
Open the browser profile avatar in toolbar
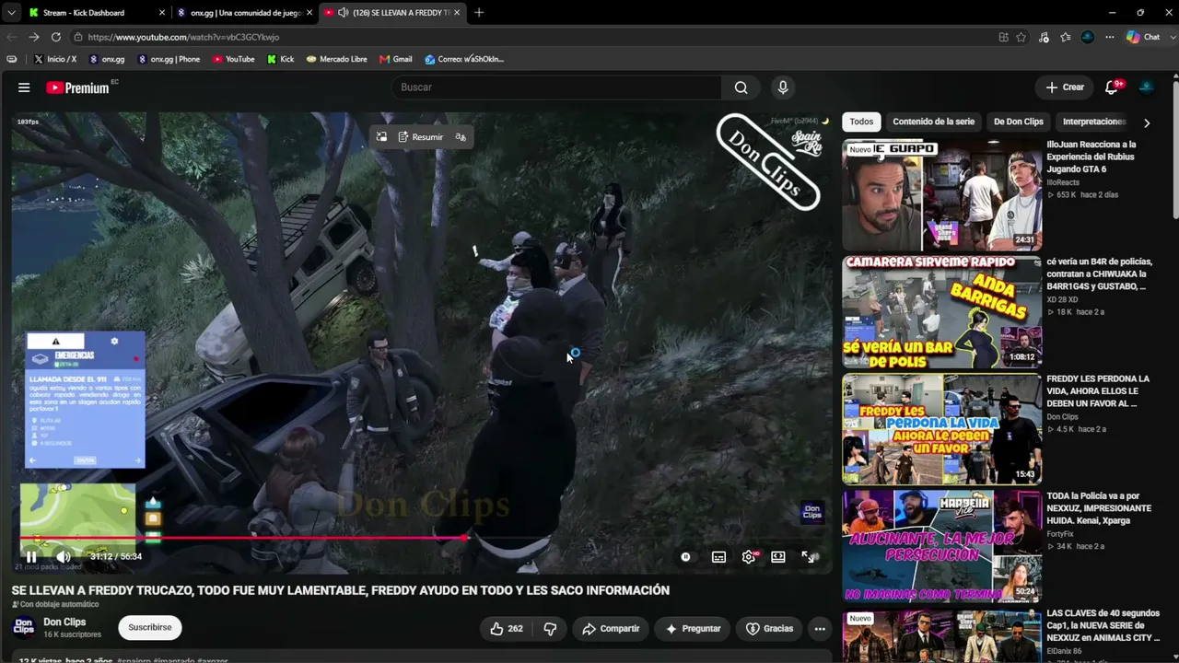[1088, 37]
